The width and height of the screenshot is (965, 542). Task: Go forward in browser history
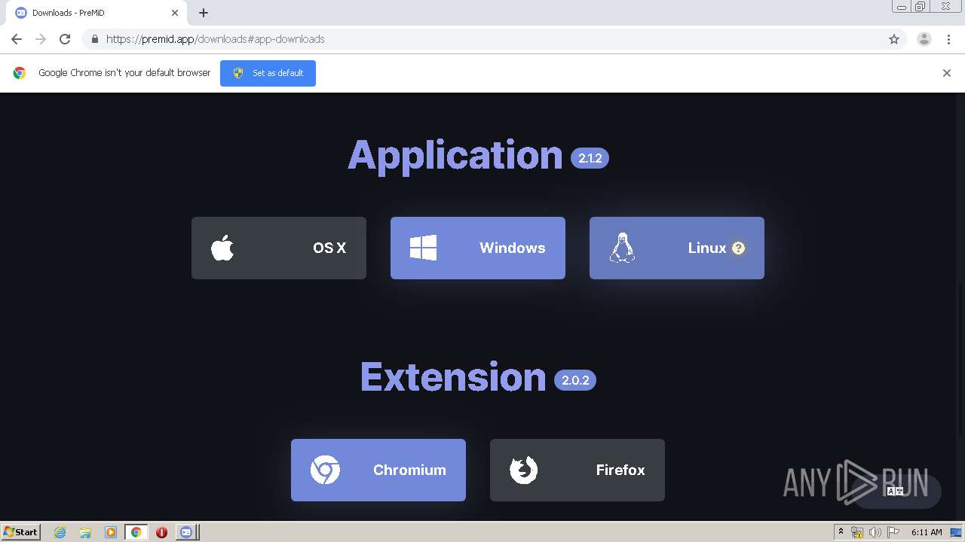pyautogui.click(x=41, y=39)
